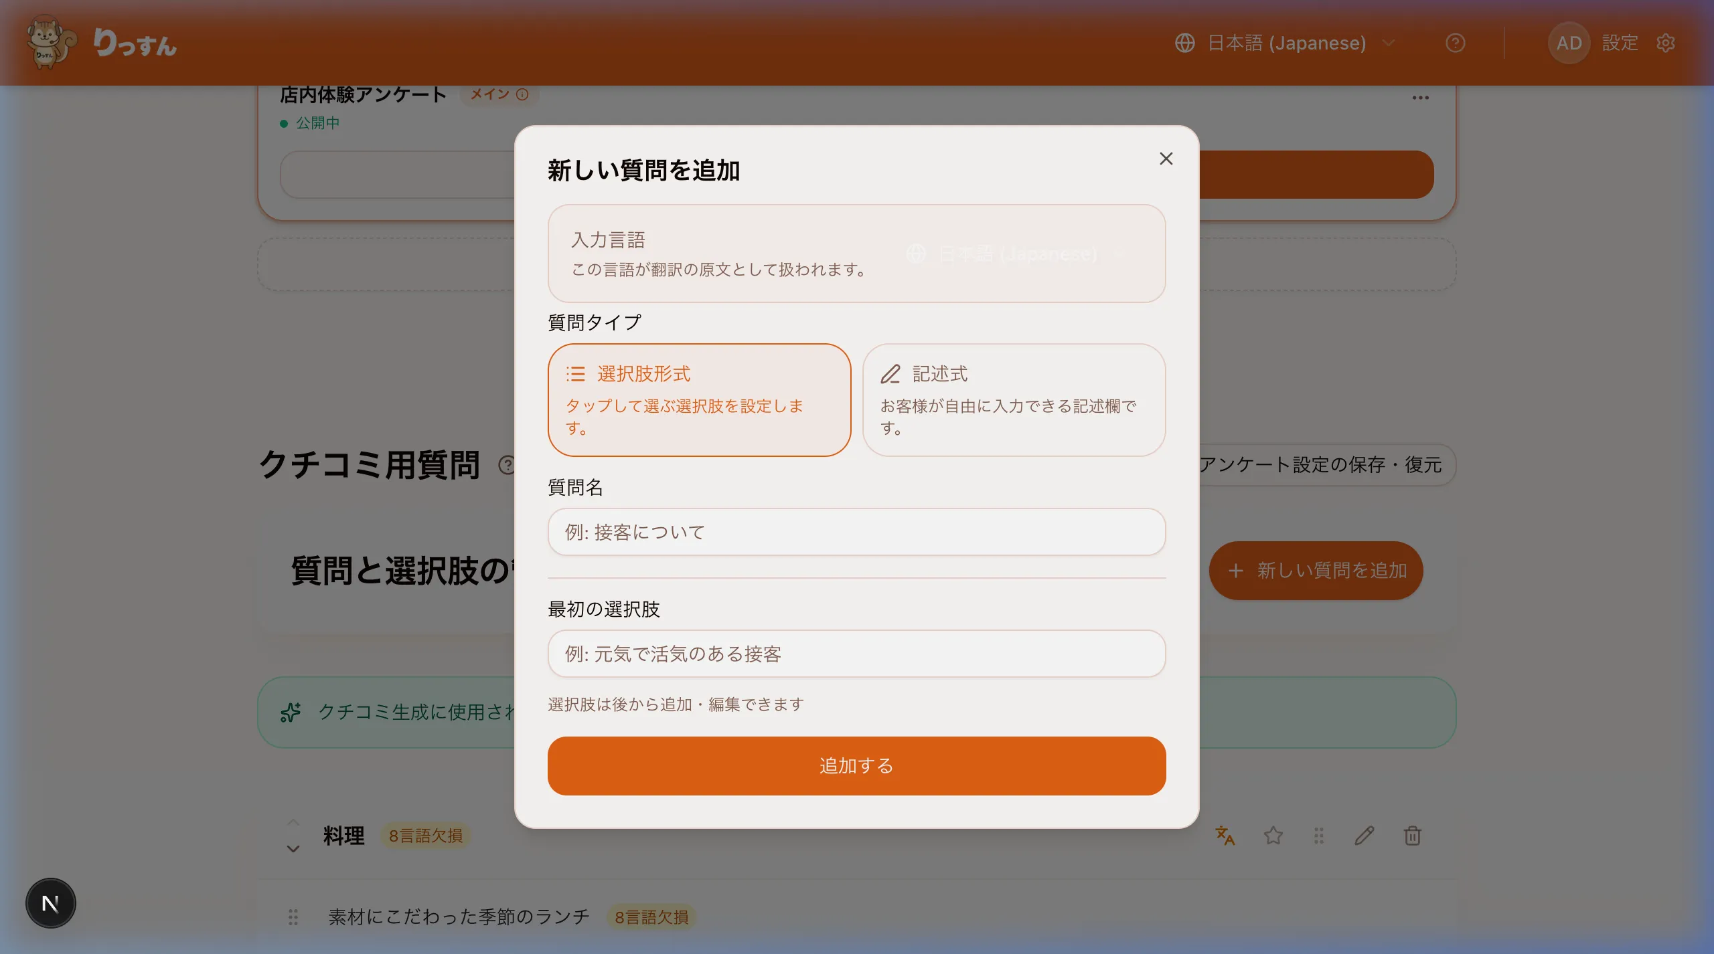The image size is (1714, 954).
Task: Open the header 日本語 (Japanese) language selector
Action: 1285,43
